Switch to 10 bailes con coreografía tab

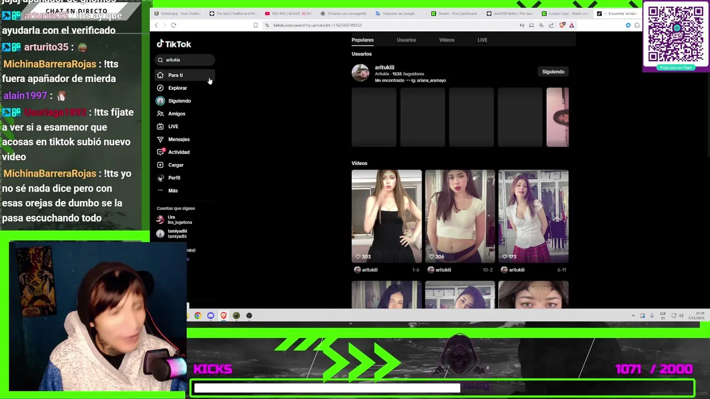click(344, 13)
